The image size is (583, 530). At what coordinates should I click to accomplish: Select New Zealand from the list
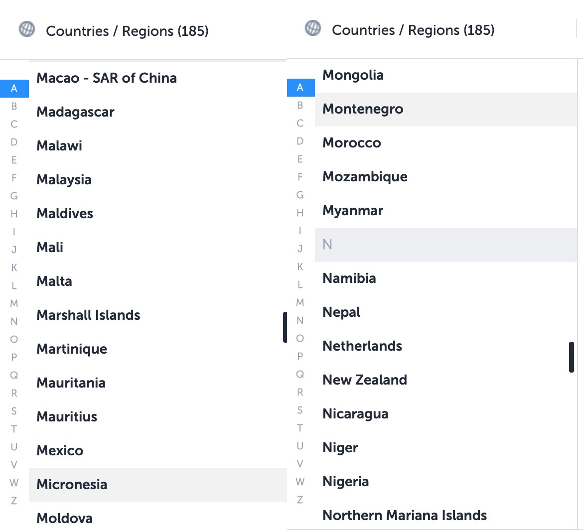click(x=365, y=380)
